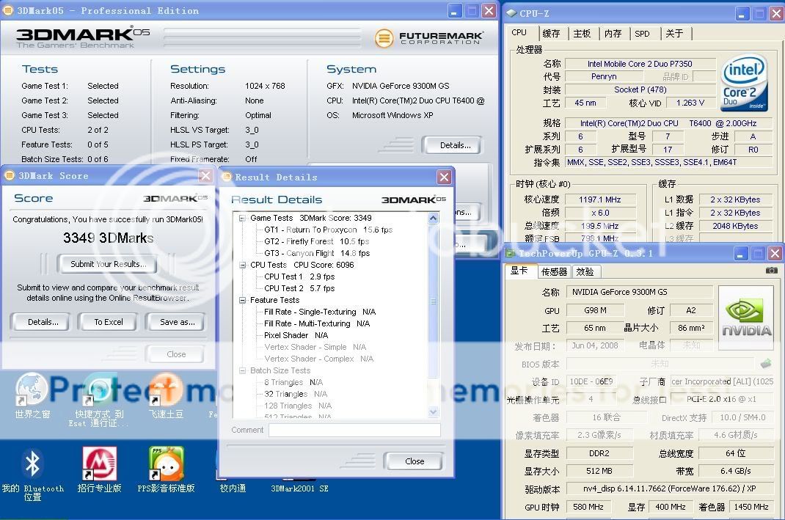Click processor name Intel Mobile Core 2 Duo P7350
Viewport: 785px width, 520px height.
640,64
